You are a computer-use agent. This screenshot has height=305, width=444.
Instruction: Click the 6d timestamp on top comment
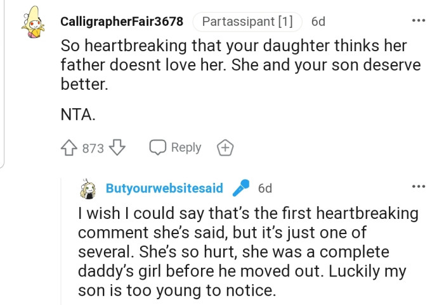point(318,22)
